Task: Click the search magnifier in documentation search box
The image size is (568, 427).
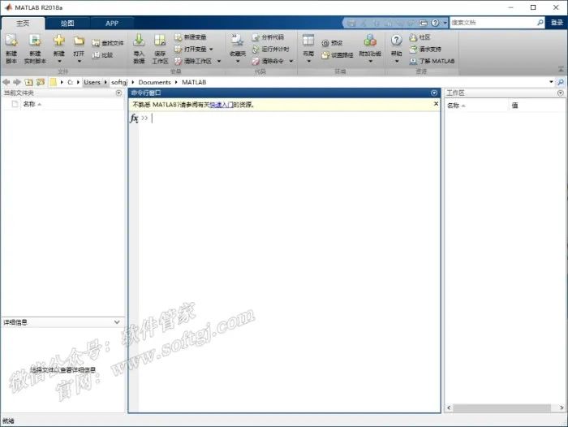Action: click(x=540, y=23)
